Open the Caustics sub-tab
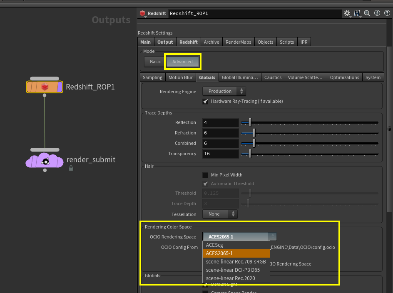The image size is (393, 293). [x=273, y=77]
